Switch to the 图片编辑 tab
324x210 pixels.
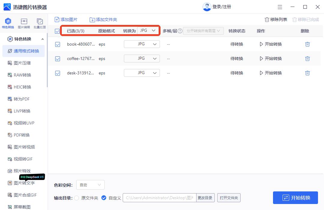coord(24,23)
